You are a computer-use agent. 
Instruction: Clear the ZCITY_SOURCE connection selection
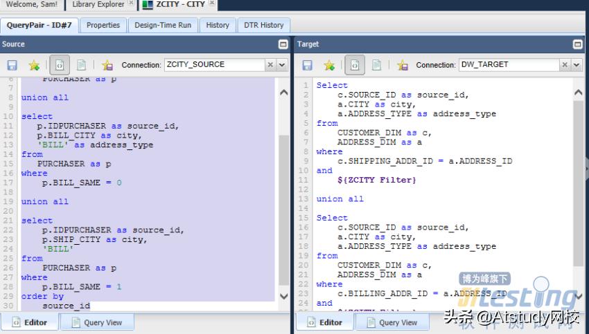pyautogui.click(x=270, y=65)
